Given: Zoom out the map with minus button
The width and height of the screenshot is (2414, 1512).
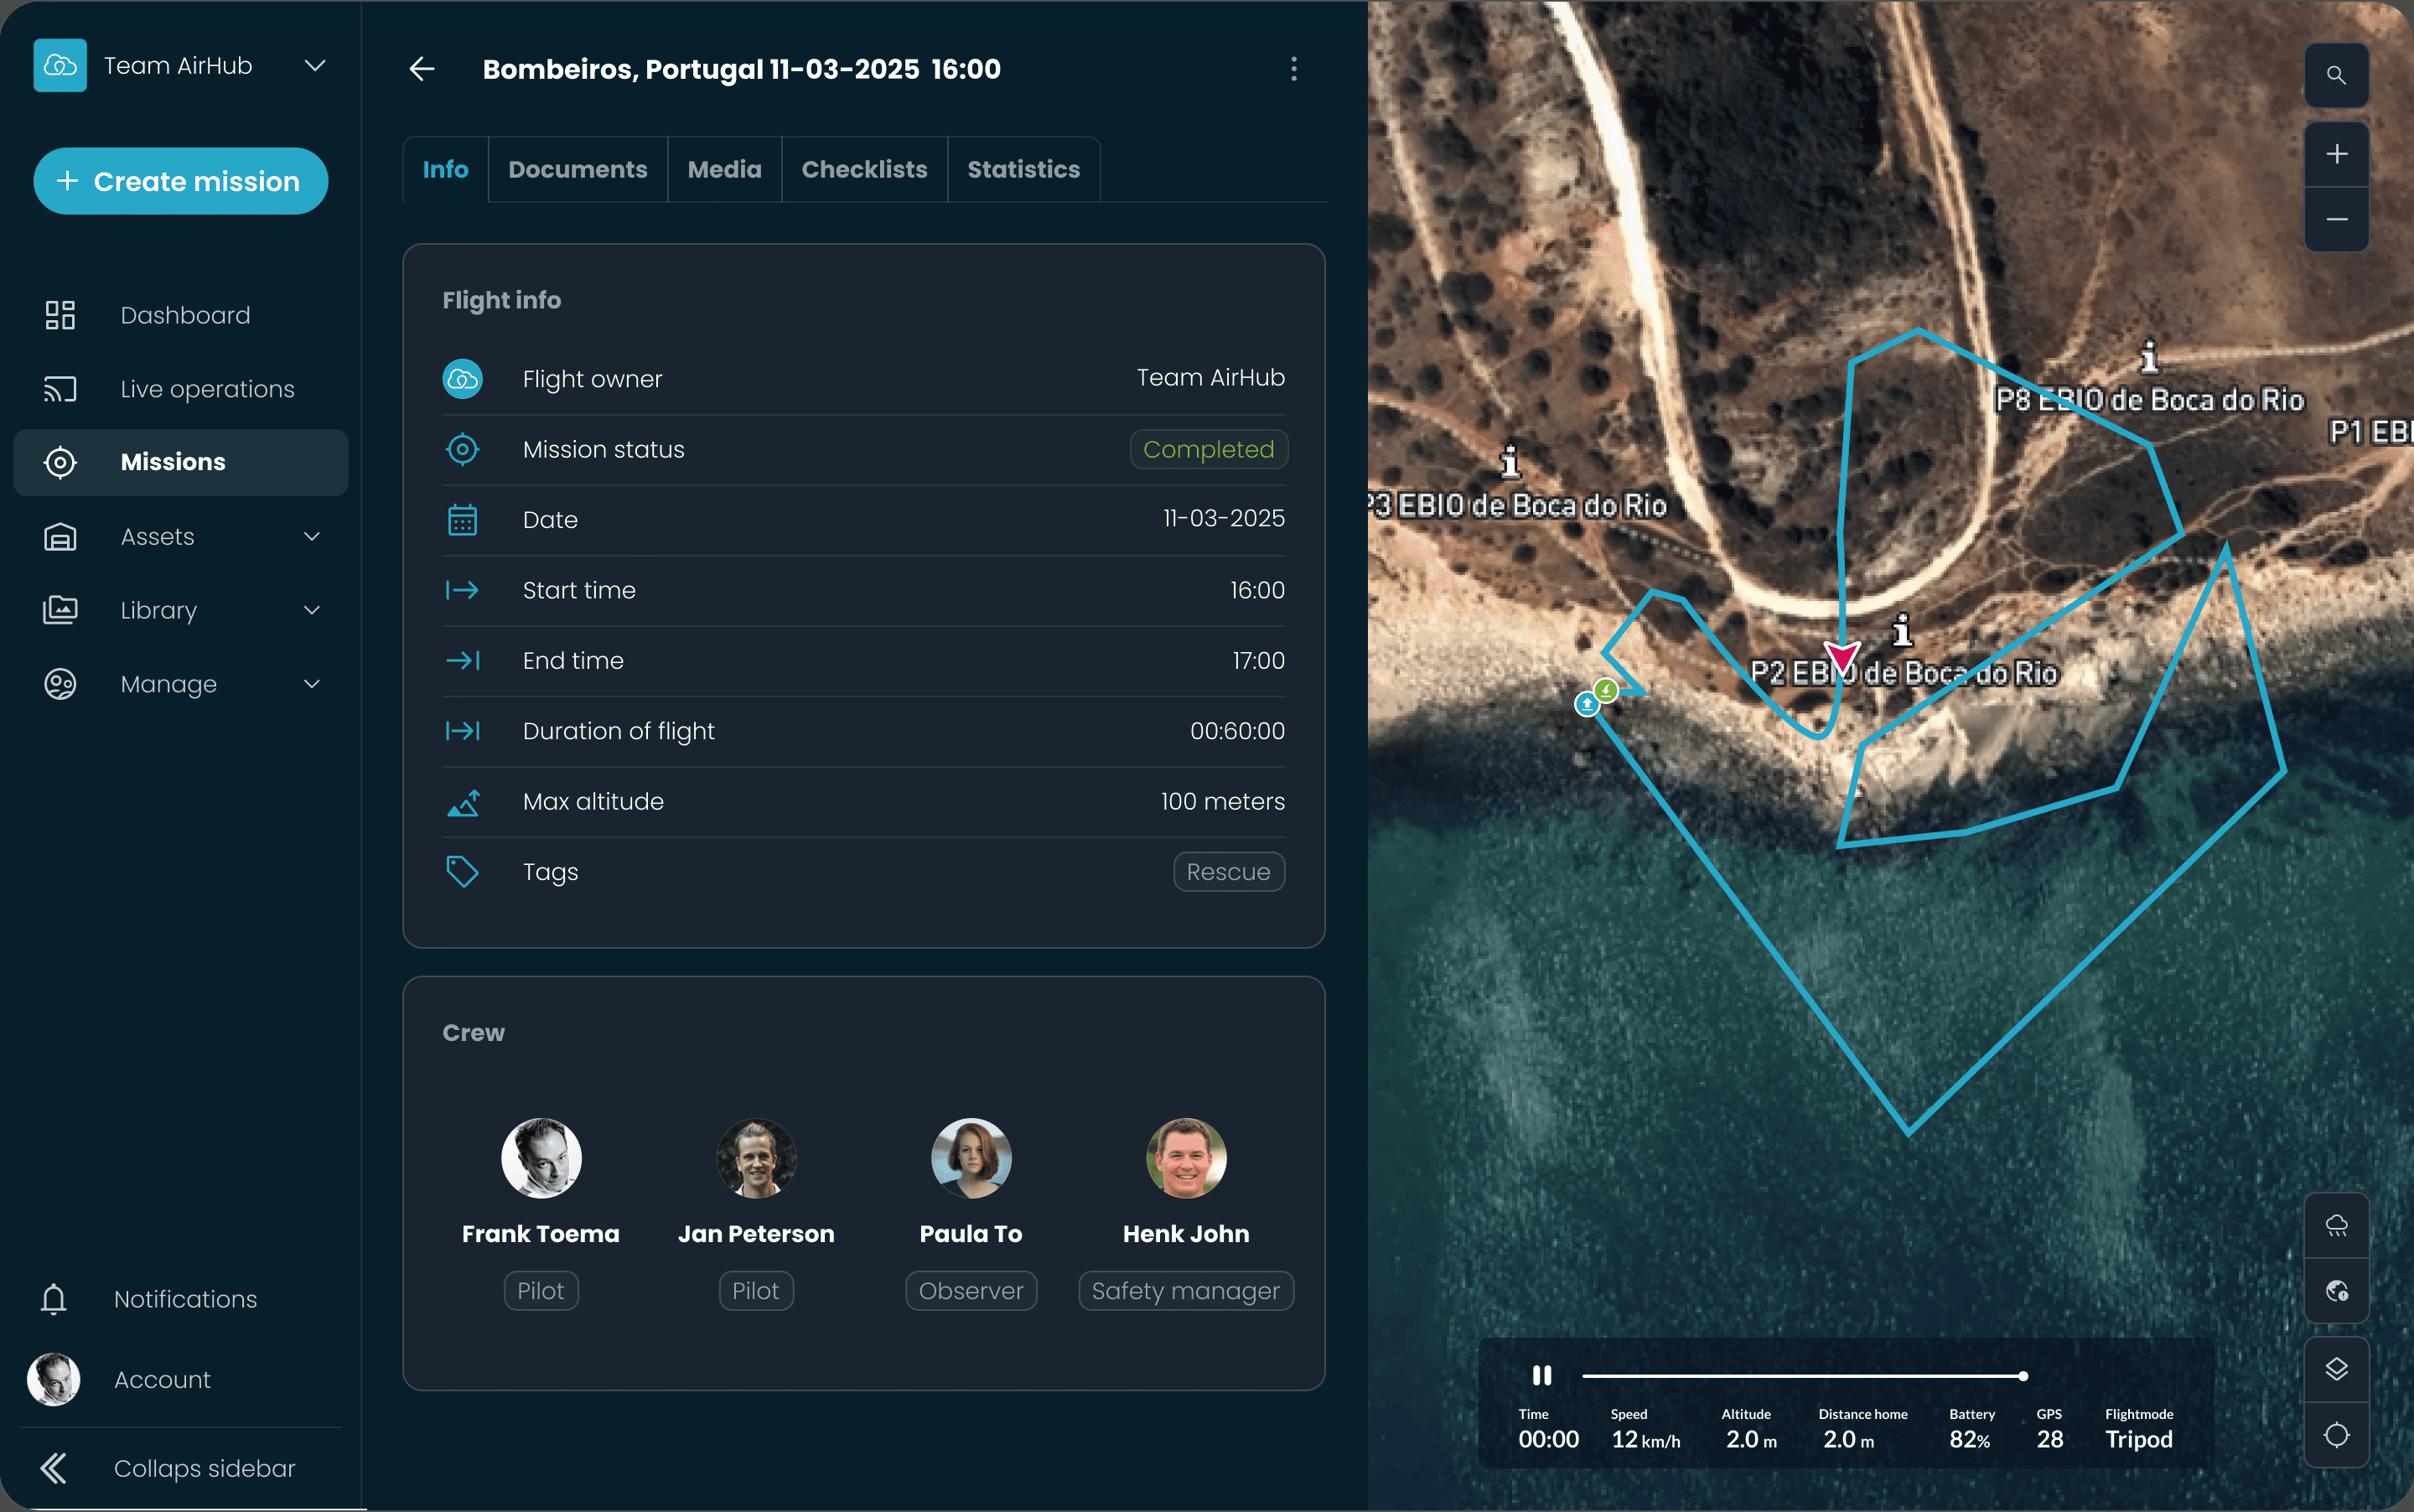Looking at the screenshot, I should tap(2335, 219).
